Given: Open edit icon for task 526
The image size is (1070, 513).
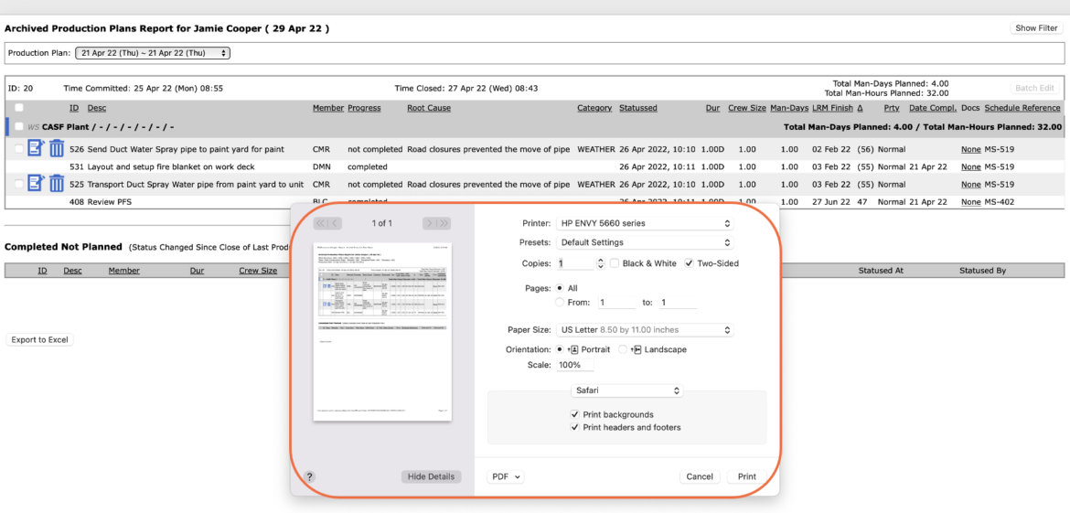Looking at the screenshot, I should (x=36, y=148).
